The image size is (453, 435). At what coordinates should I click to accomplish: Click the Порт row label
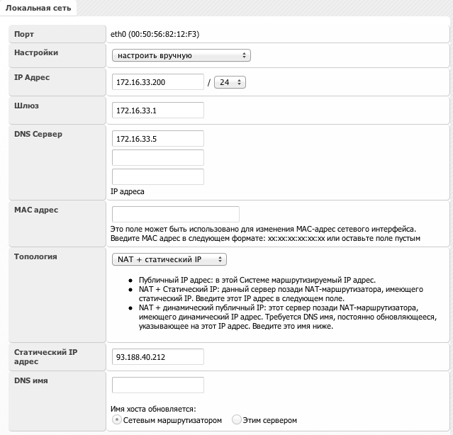24,34
